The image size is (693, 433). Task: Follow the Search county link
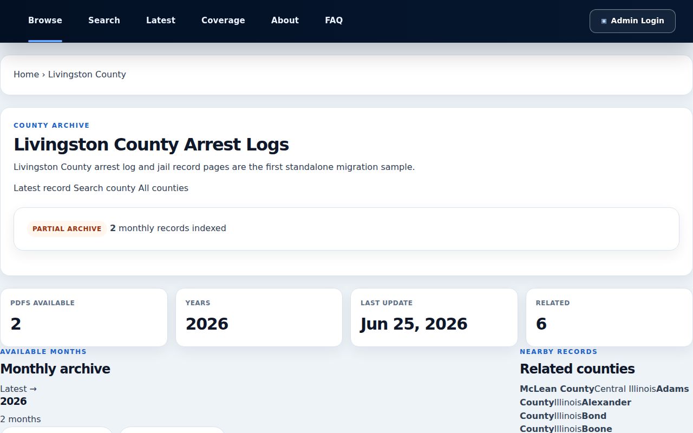pyautogui.click(x=104, y=188)
